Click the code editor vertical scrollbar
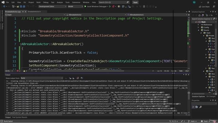Image resolution: width=218 pixels, height=123 pixels. click(189, 42)
